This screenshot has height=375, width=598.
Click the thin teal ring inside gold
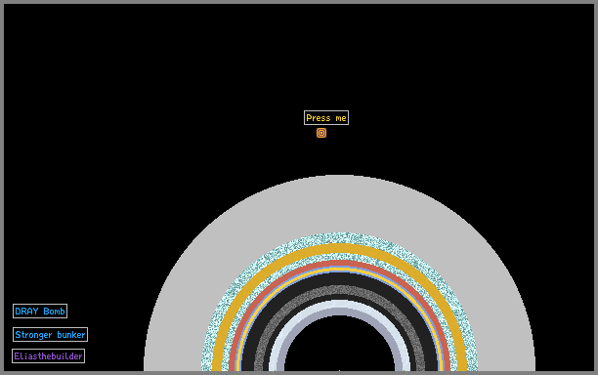point(339,257)
